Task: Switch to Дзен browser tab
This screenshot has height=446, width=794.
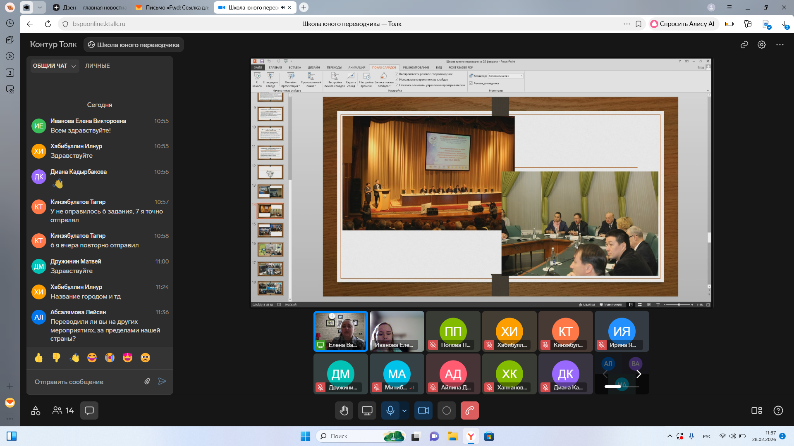Action: [x=90, y=7]
